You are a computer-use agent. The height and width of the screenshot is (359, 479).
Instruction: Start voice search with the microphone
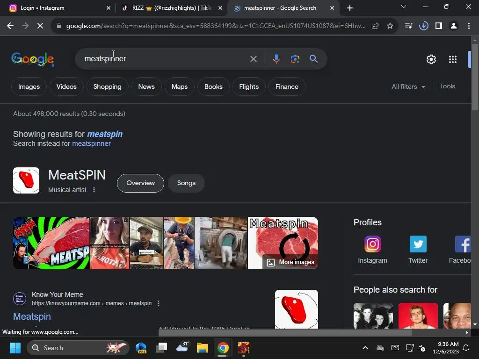tap(276, 59)
